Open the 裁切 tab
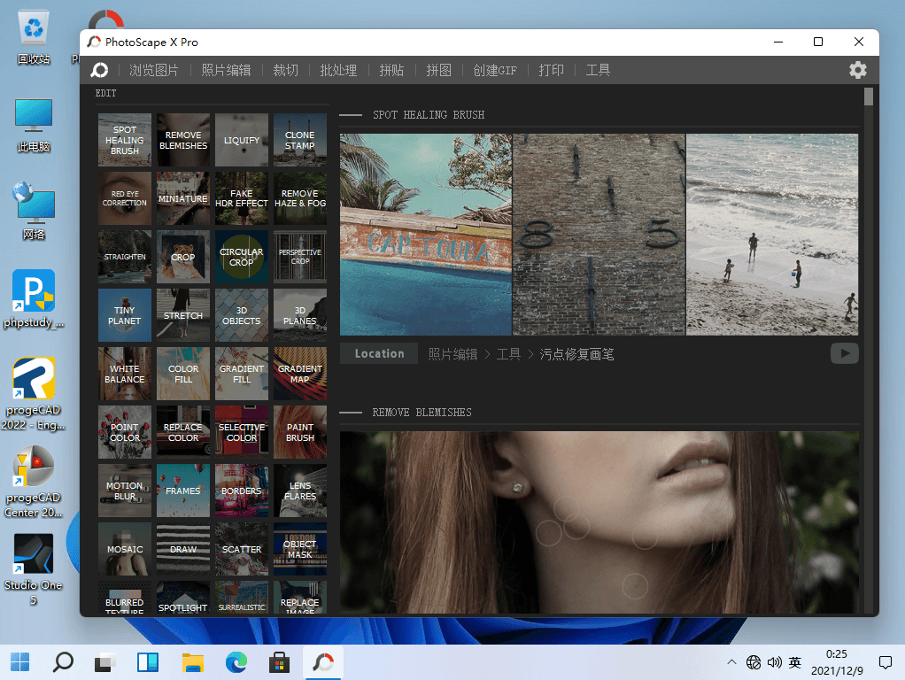Viewport: 905px width, 680px height. pyautogui.click(x=285, y=71)
